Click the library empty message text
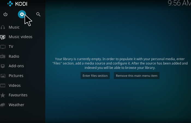The image size is (191, 123). pyautogui.click(x=120, y=63)
